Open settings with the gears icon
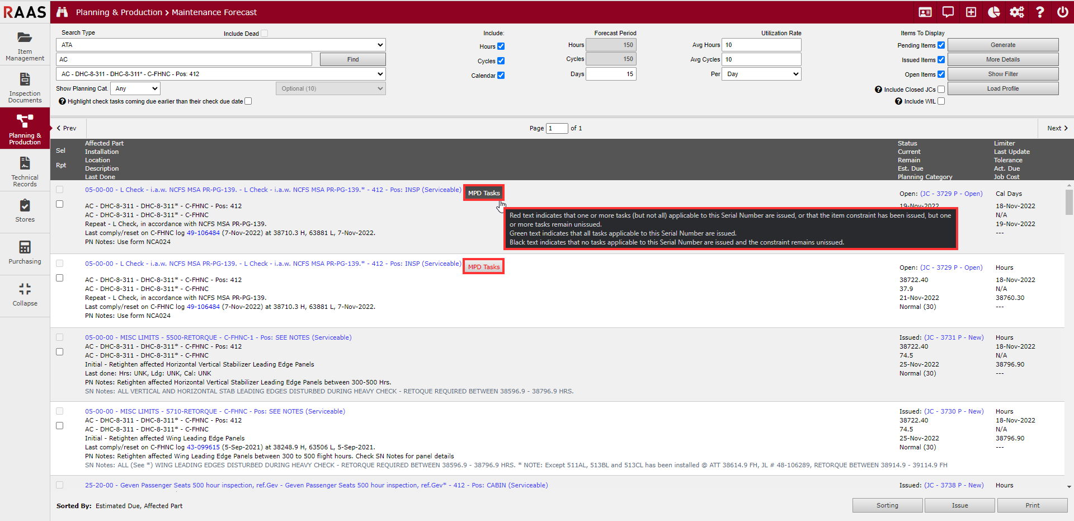 pos(1016,12)
